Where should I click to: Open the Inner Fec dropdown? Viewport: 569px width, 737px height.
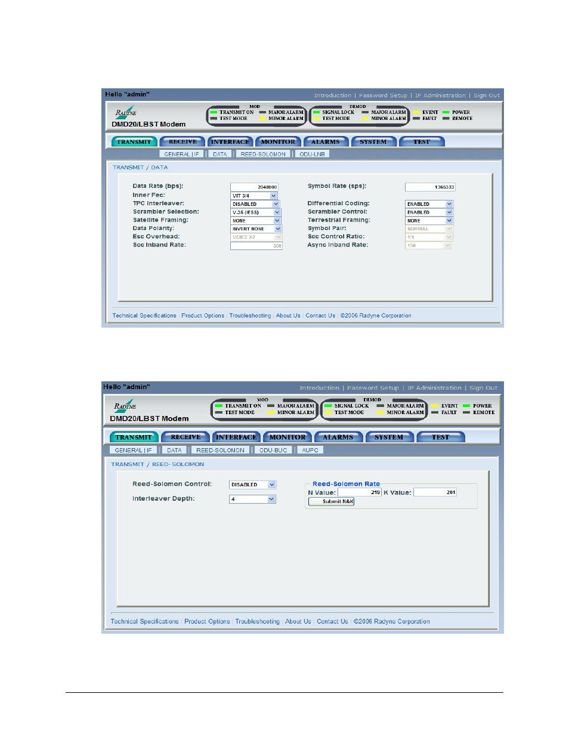254,196
